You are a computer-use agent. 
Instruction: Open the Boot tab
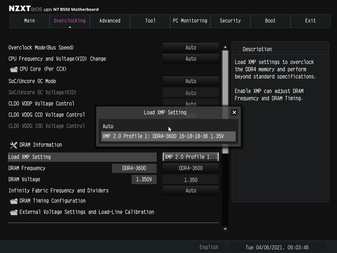[x=271, y=21]
